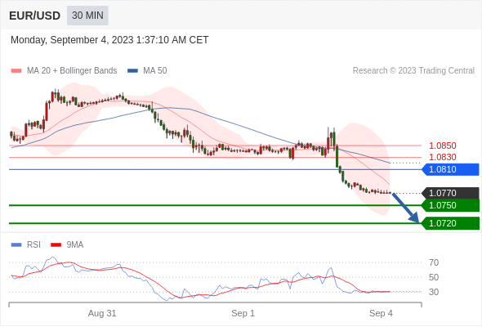Click the green 1.0720 target tag
Viewport: 482px width, 327px height.
450,223
